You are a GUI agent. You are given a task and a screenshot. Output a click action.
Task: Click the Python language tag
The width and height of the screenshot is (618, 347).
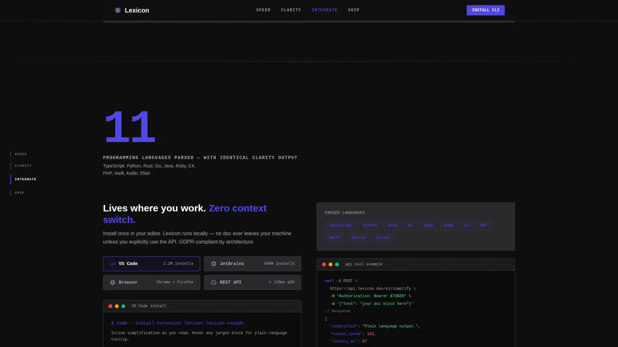click(370, 226)
